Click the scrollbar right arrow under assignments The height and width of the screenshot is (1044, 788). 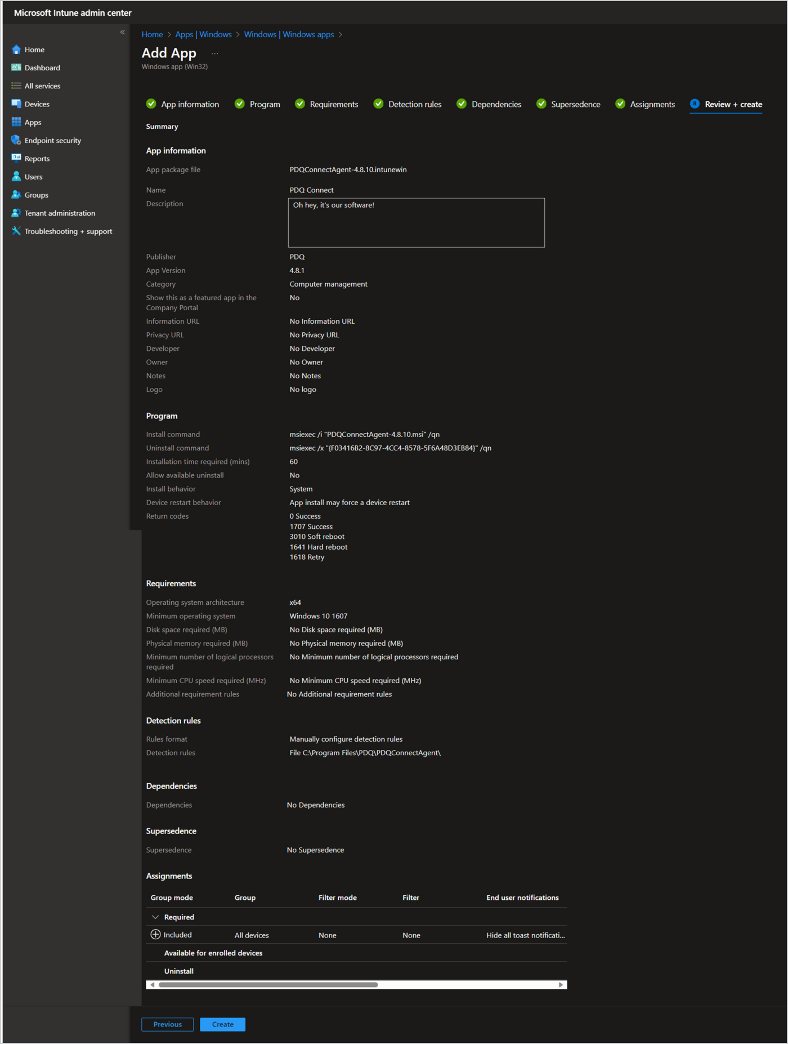[561, 984]
